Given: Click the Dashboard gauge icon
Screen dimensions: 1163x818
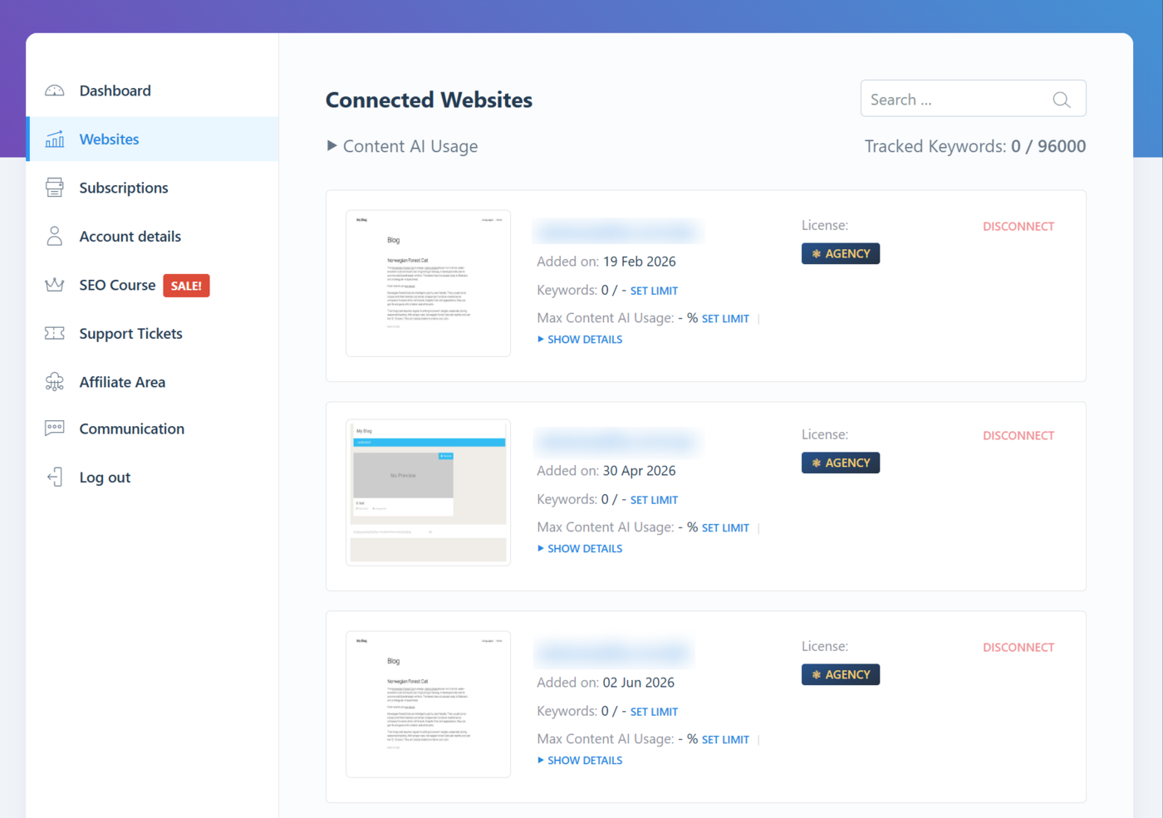Looking at the screenshot, I should (x=55, y=91).
